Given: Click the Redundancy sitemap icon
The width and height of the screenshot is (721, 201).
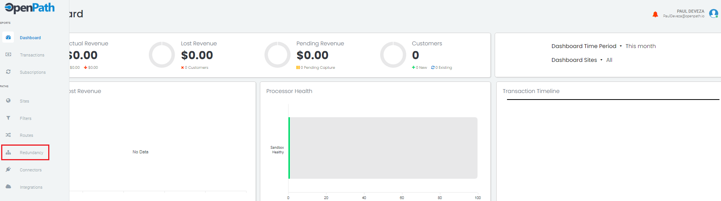Looking at the screenshot, I should (8, 153).
